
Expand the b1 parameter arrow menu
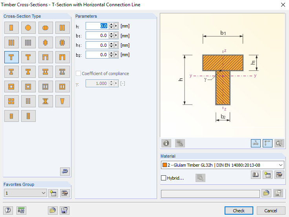pos(116,35)
